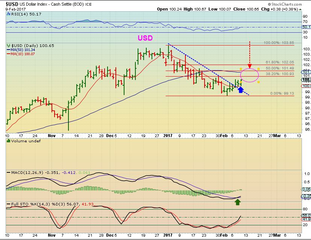Click the red 41.9 stochastic tag on right axis
This screenshot has height=240, width=311.
[306, 219]
